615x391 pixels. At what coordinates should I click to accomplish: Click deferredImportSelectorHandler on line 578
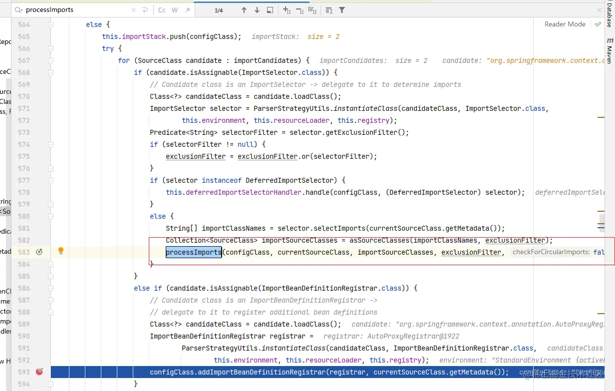pos(244,192)
